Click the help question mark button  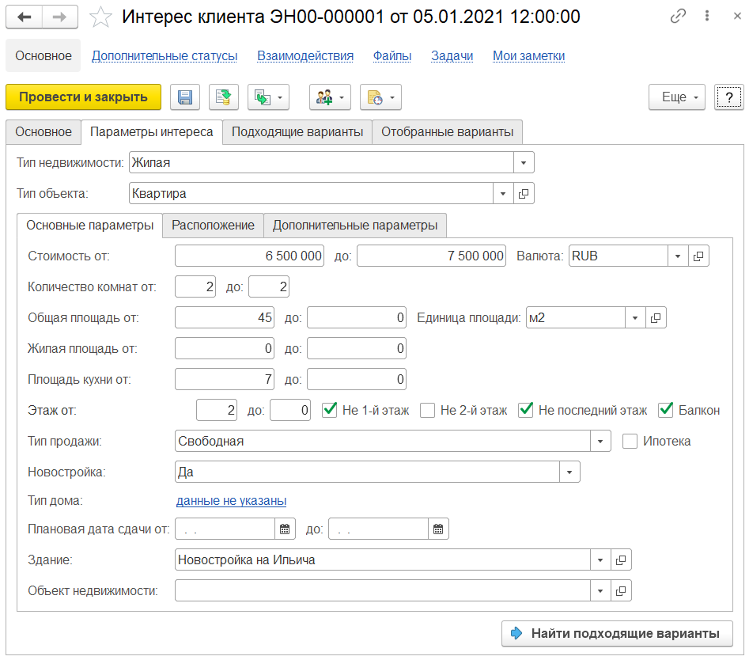click(728, 97)
